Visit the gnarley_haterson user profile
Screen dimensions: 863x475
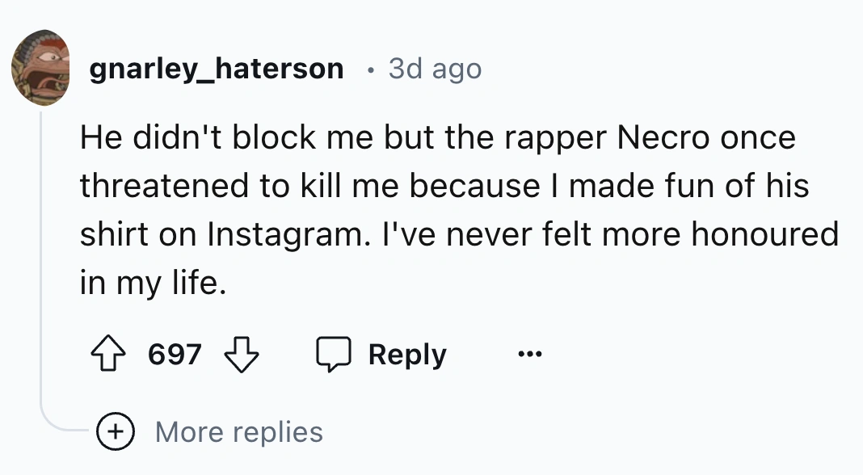click(217, 69)
